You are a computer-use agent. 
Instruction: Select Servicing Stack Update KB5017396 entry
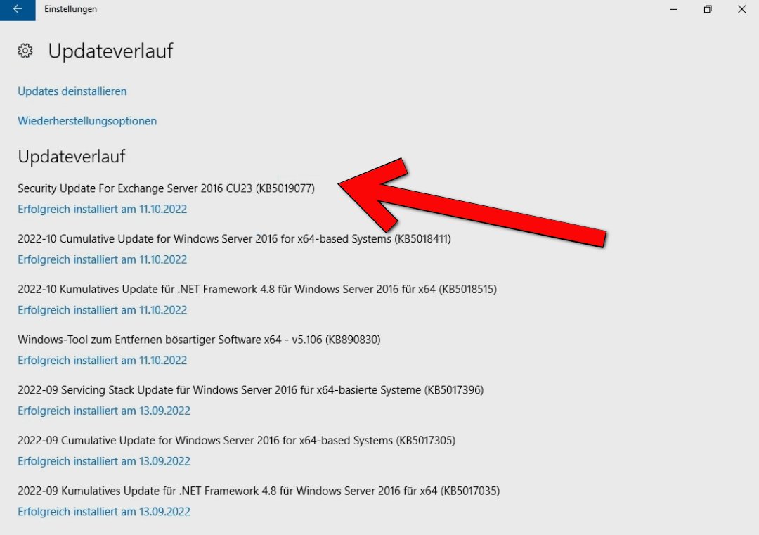(251, 389)
